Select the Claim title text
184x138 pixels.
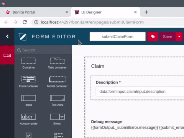click(x=98, y=66)
